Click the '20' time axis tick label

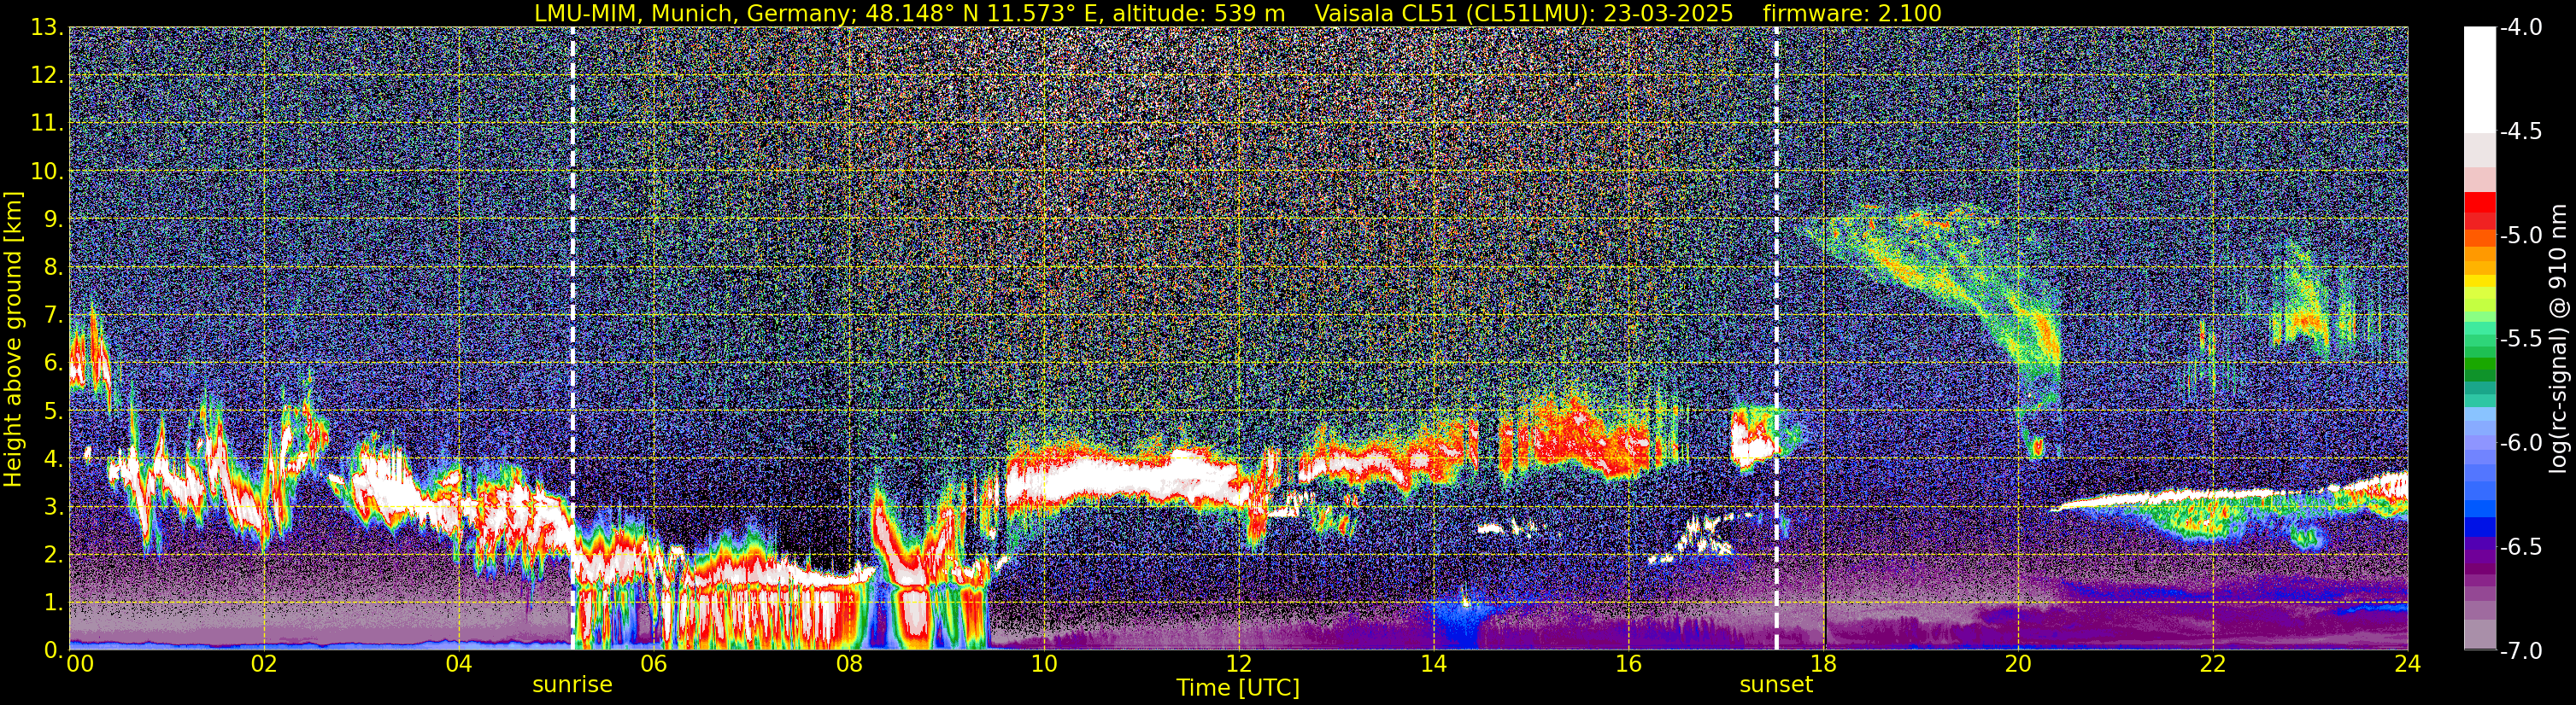click(x=2018, y=665)
